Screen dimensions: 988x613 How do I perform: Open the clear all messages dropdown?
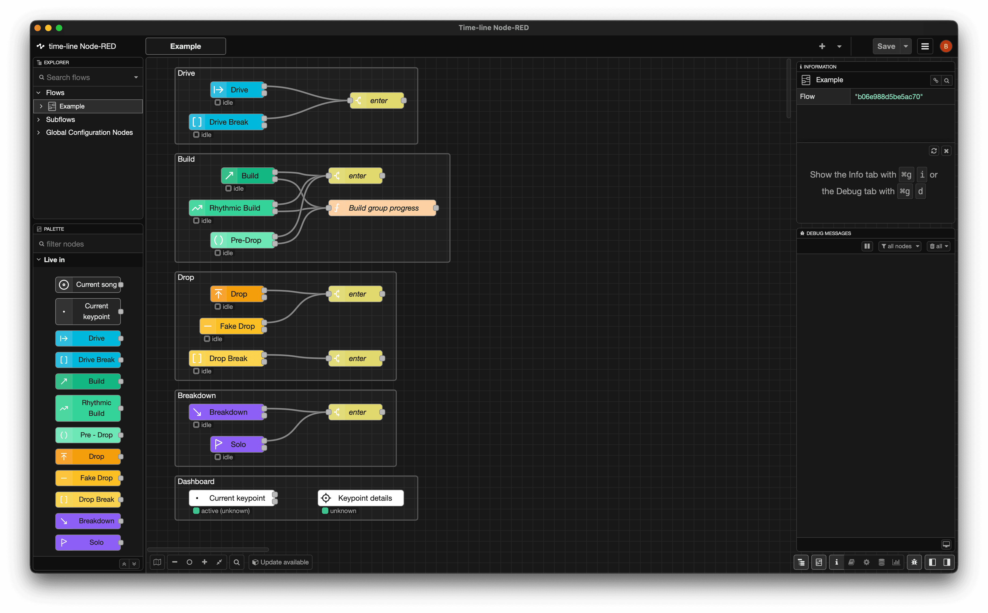[938, 246]
